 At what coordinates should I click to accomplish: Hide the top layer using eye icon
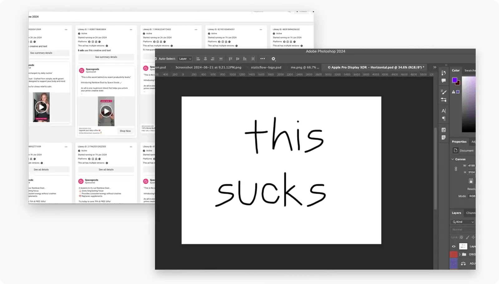(x=453, y=246)
